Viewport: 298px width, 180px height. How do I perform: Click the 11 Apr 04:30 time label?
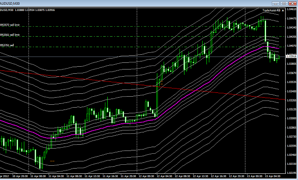(56, 176)
